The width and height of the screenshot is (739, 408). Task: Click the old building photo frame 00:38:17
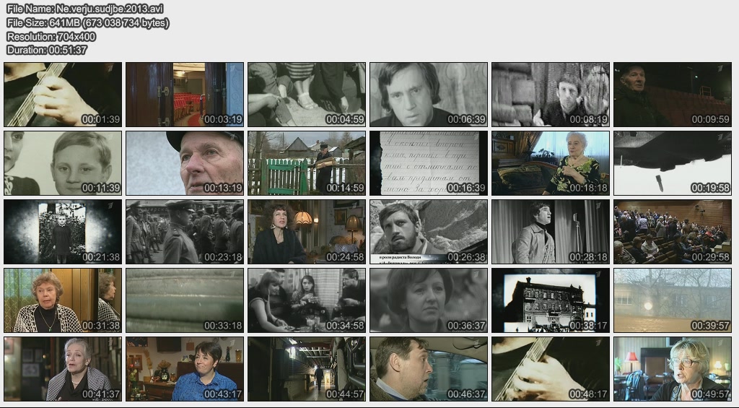click(551, 300)
